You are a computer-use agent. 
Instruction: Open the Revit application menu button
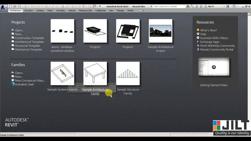pos(4,7)
